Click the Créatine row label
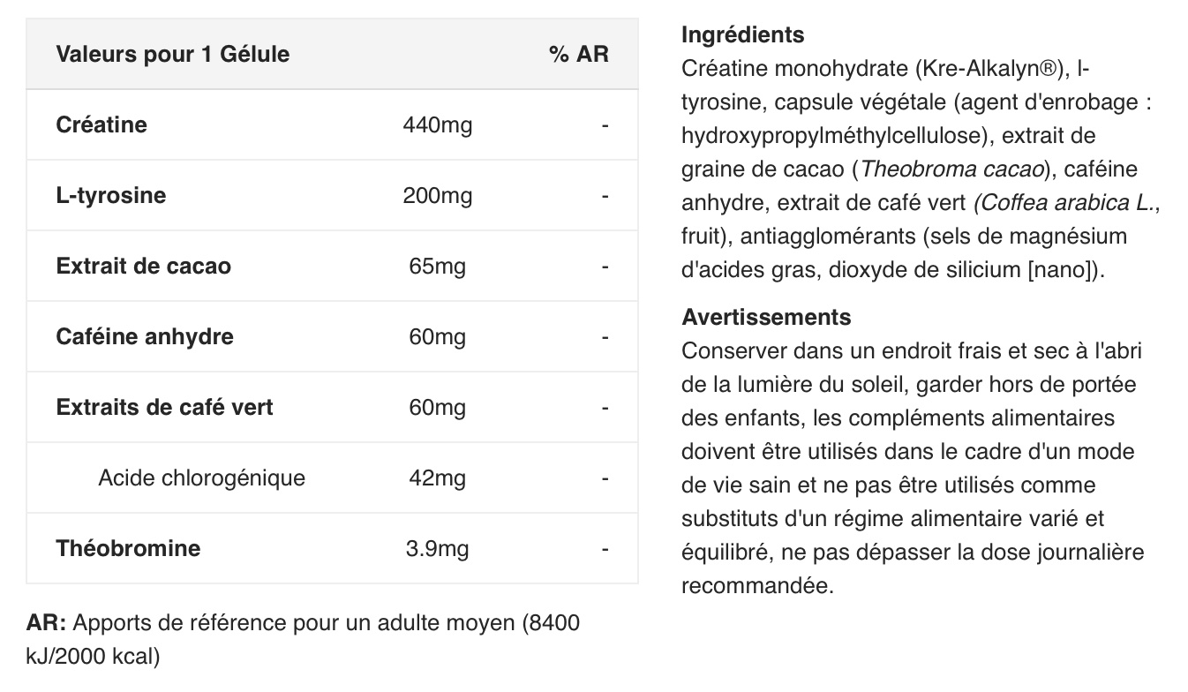Screen dimensions: 1188x692 [x=102, y=124]
